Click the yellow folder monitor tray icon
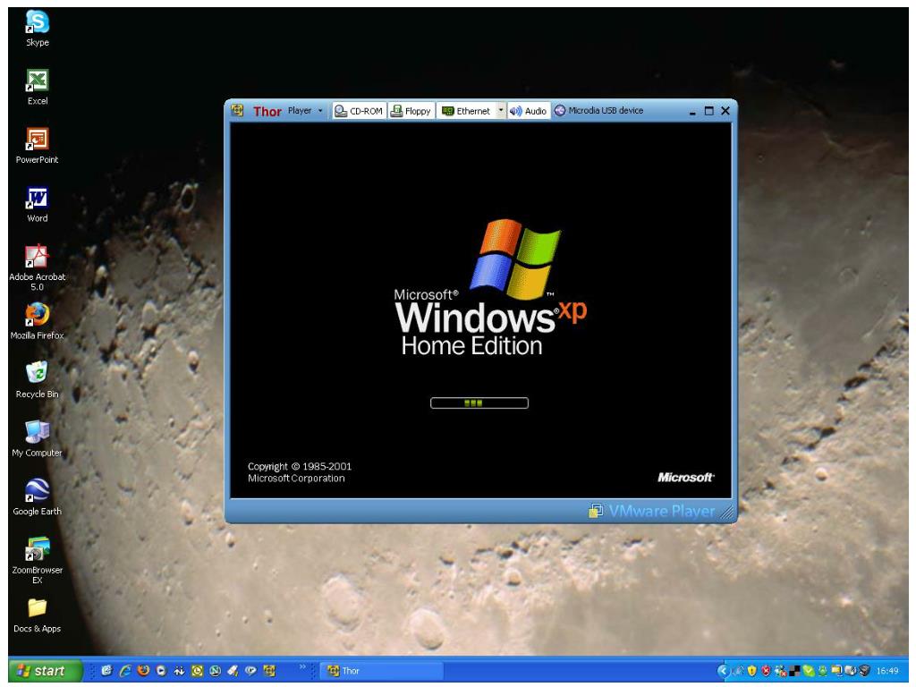The image size is (916, 687). [837, 671]
